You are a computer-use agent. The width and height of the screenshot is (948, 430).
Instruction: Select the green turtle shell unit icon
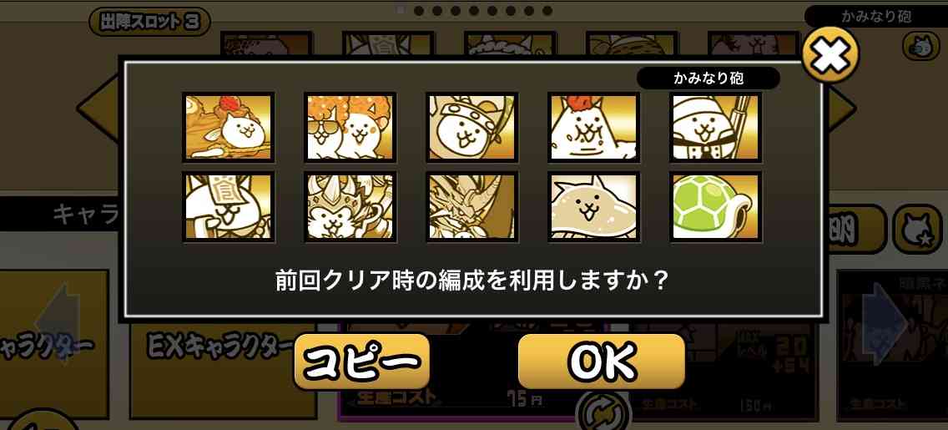coord(716,206)
